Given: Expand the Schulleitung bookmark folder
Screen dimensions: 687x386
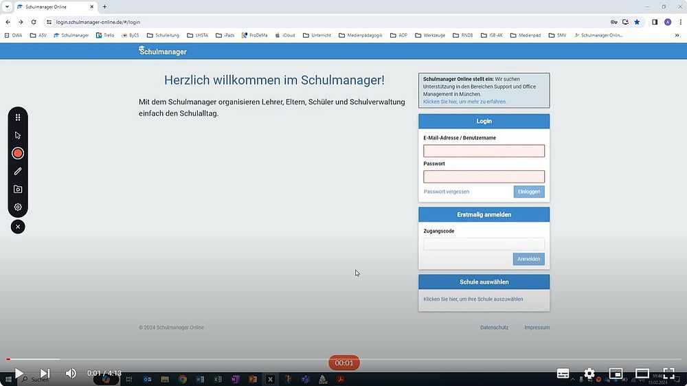Looking at the screenshot, I should point(163,35).
